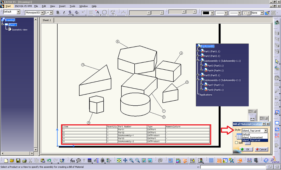Activate the Pan tool

(x=126, y=160)
